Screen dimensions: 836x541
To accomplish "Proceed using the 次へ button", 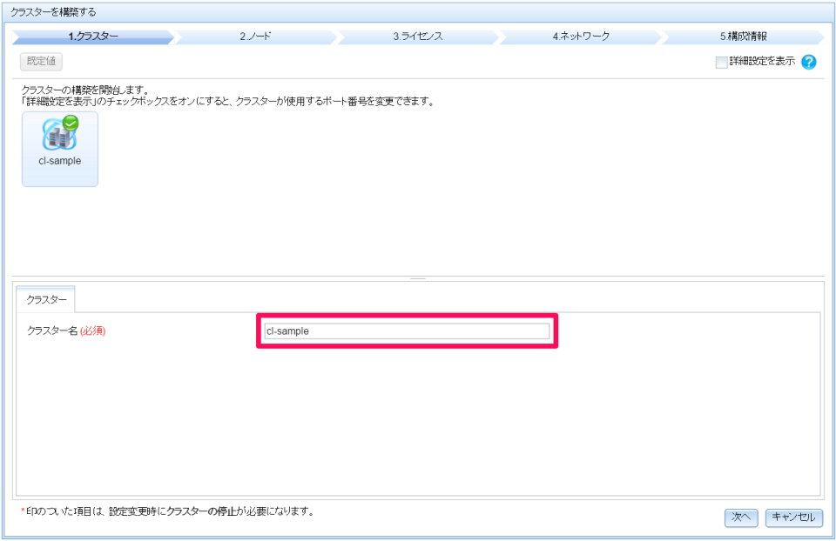I will coord(740,518).
